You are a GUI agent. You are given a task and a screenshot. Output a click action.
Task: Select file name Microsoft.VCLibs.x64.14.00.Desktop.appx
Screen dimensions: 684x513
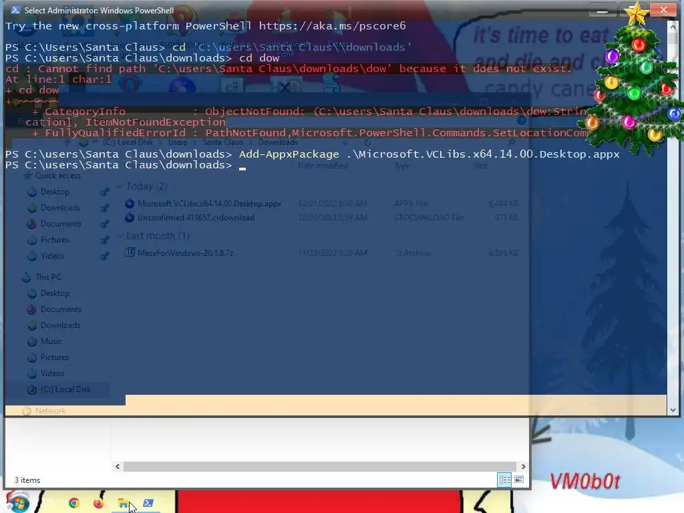pos(209,204)
